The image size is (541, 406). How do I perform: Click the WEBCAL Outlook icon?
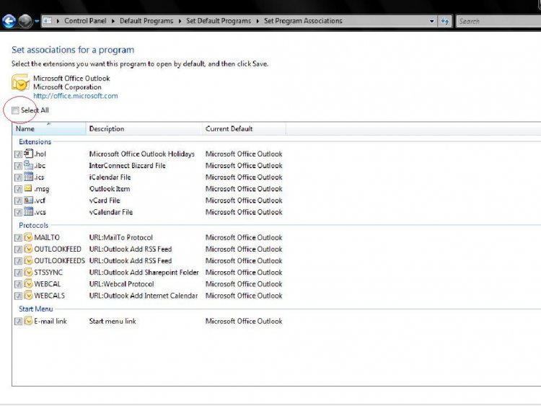coord(28,283)
